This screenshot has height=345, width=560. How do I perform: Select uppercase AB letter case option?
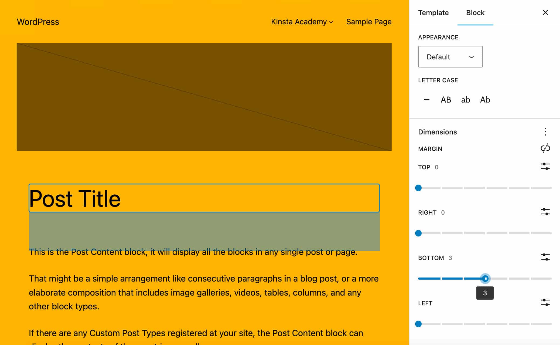point(446,100)
